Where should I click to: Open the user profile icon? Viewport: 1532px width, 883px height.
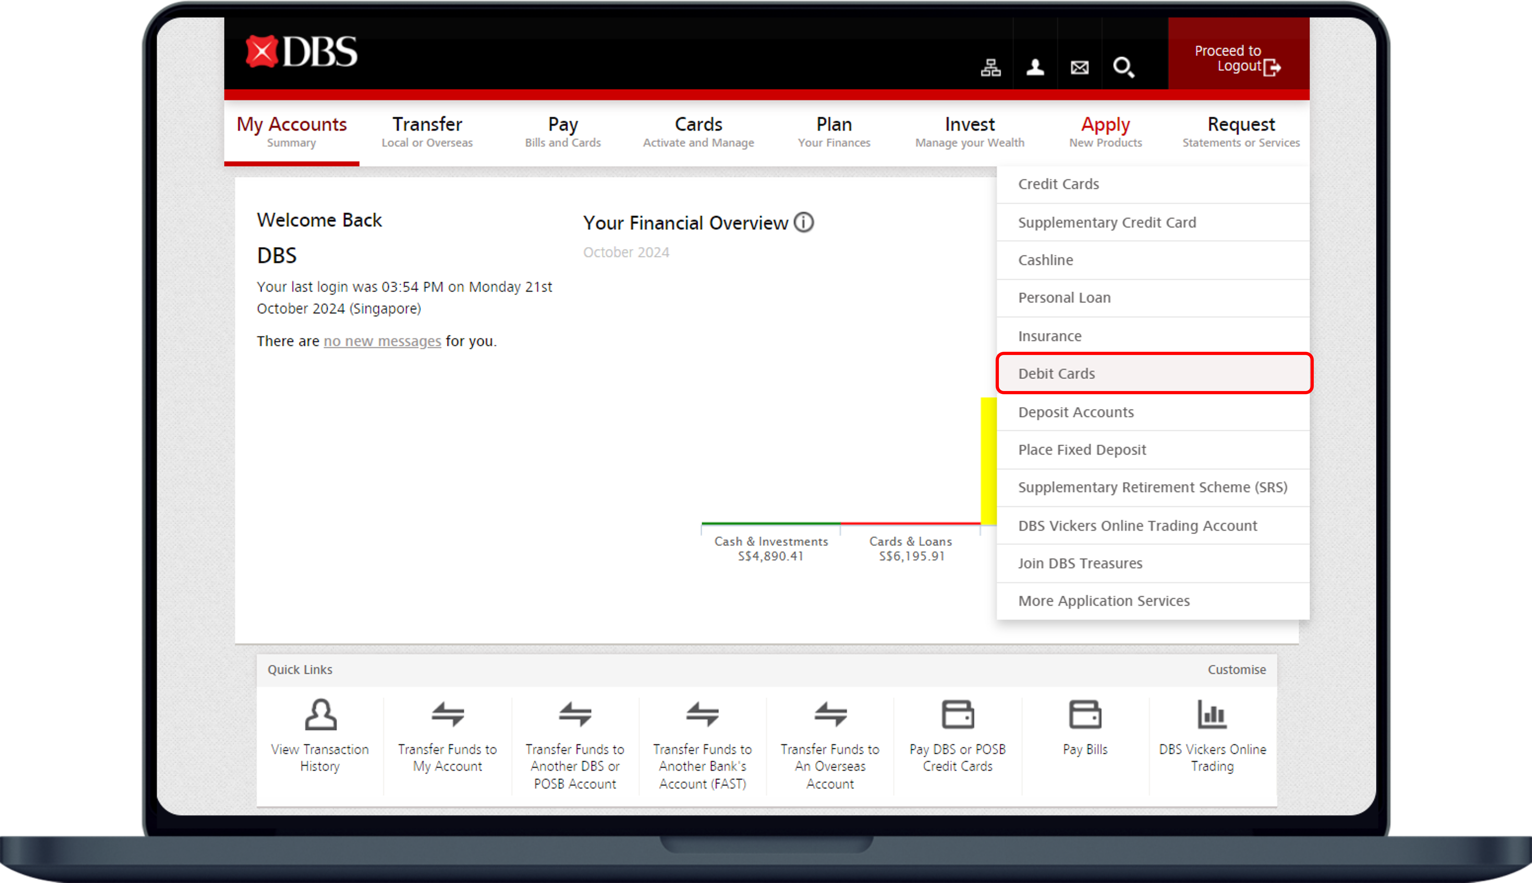click(1035, 67)
